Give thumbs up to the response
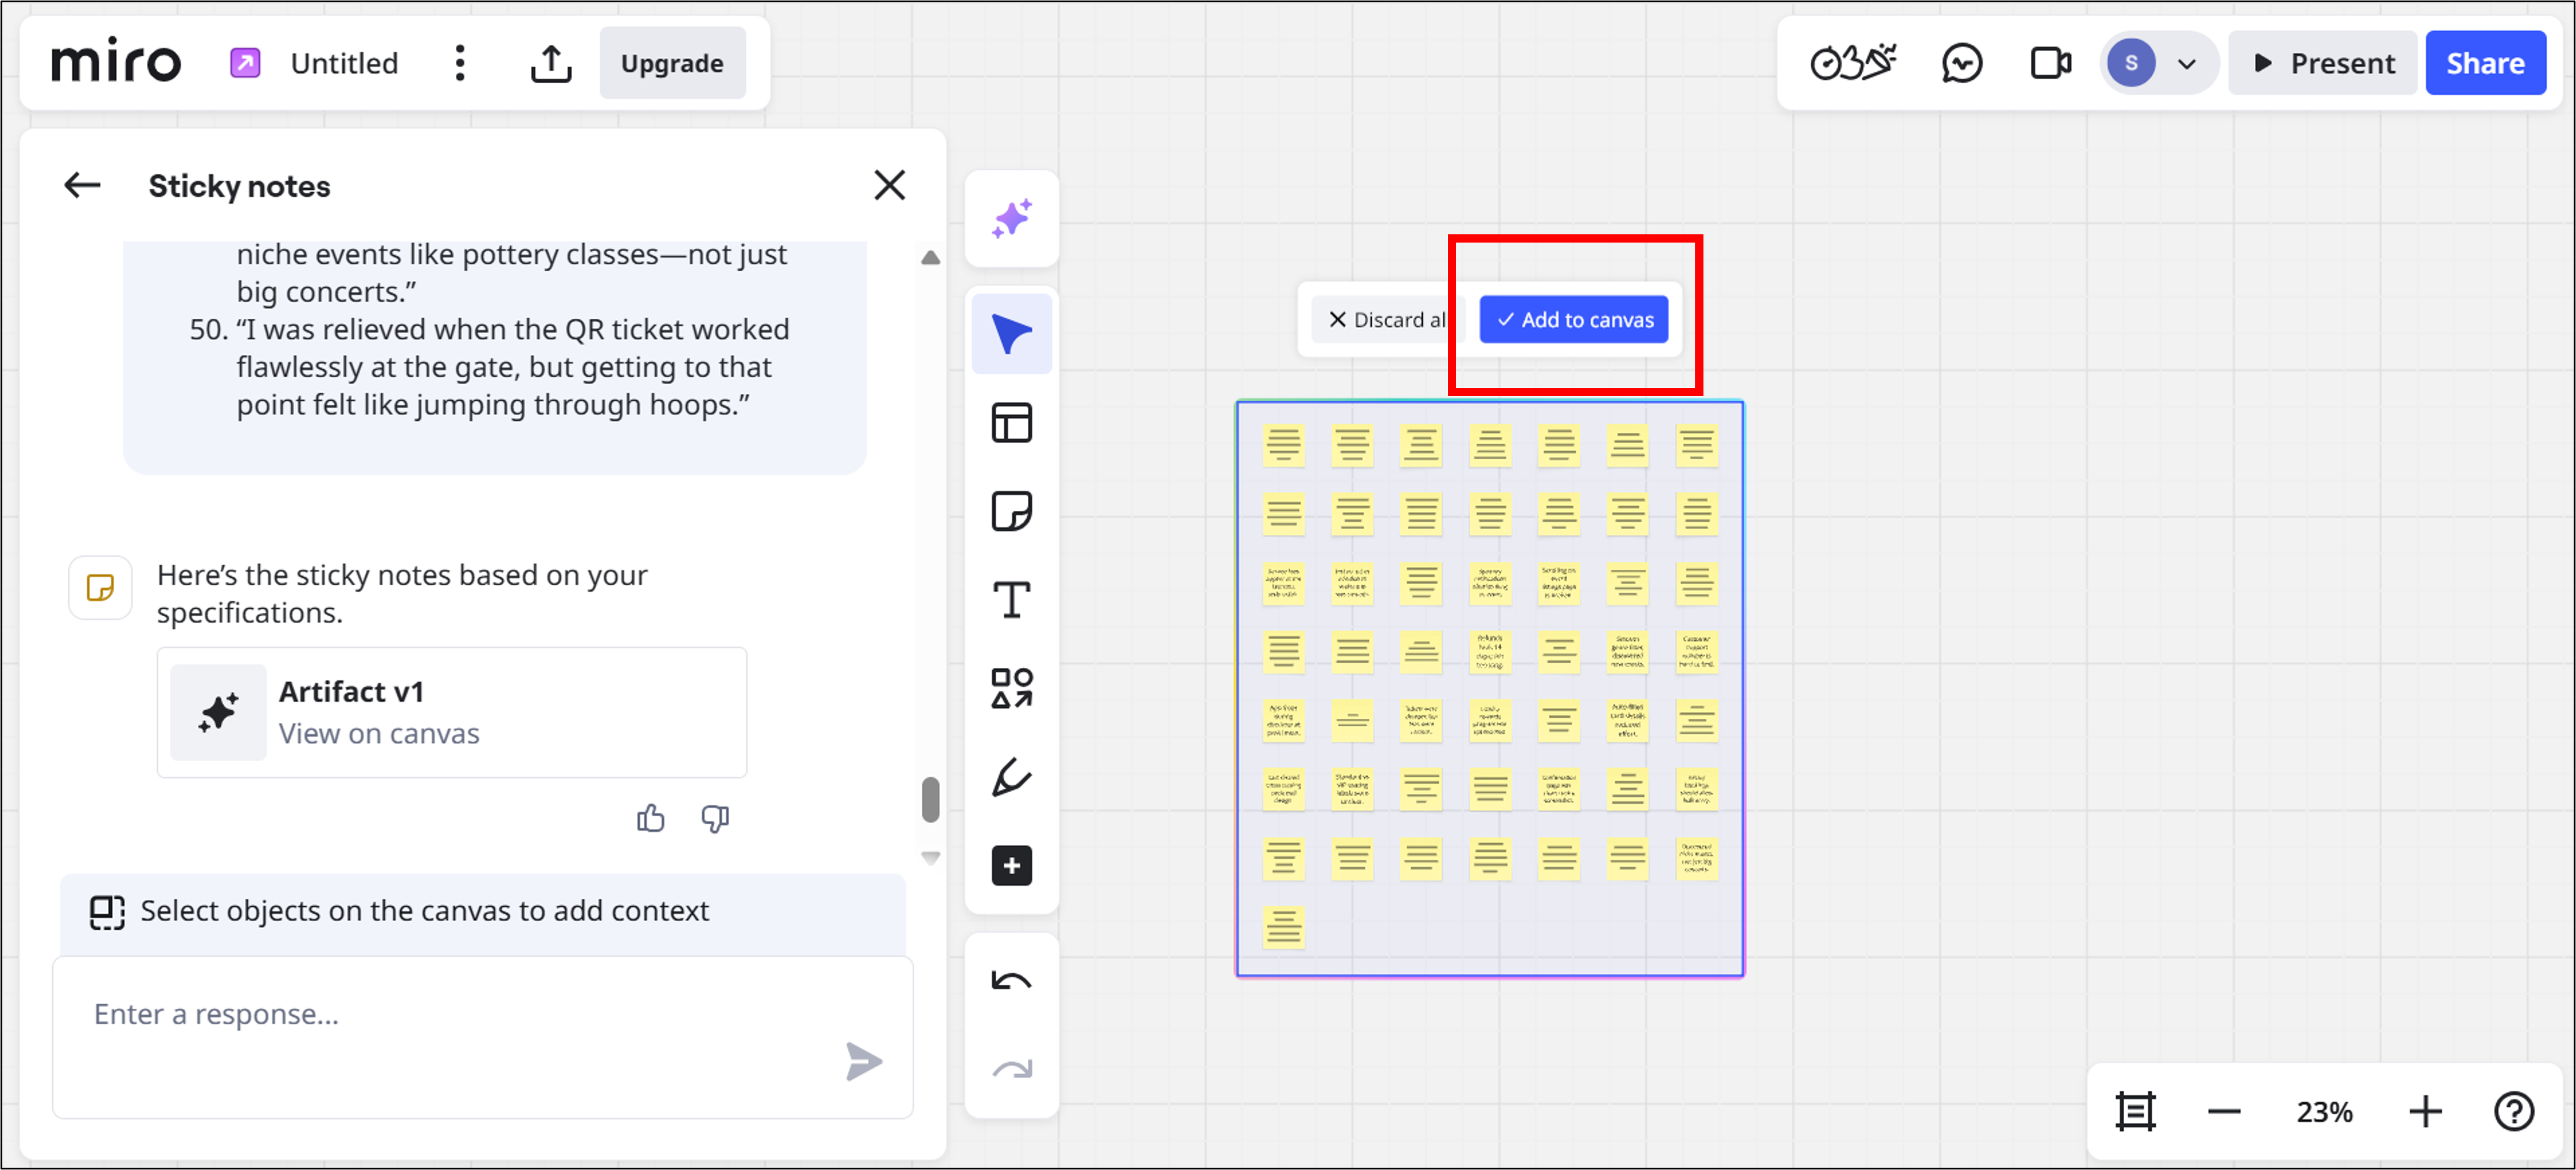This screenshot has width=2576, height=1170. pos(650,818)
